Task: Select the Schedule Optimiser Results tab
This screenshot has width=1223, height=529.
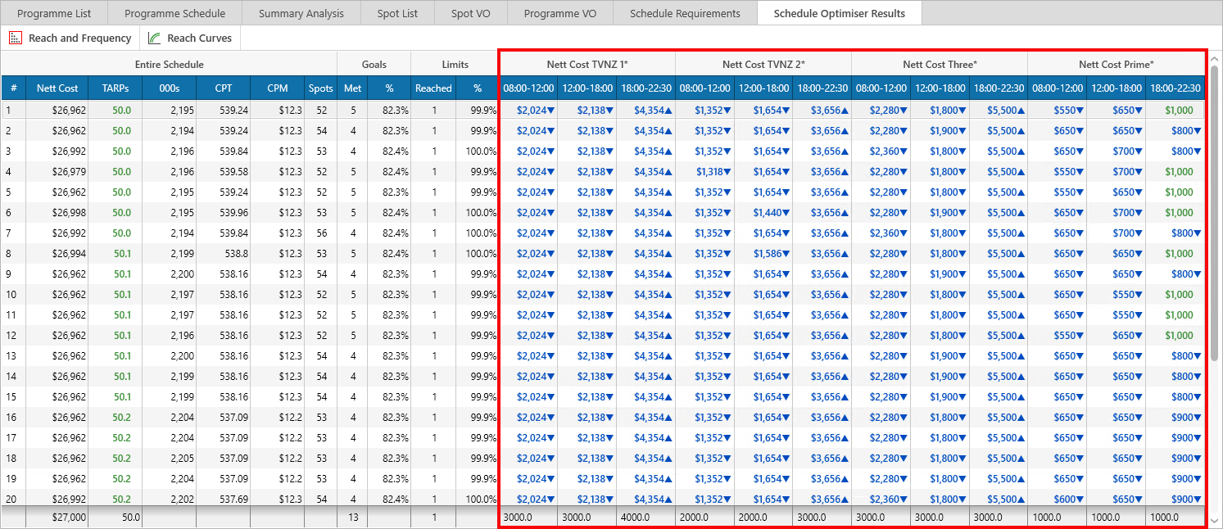Action: (840, 13)
